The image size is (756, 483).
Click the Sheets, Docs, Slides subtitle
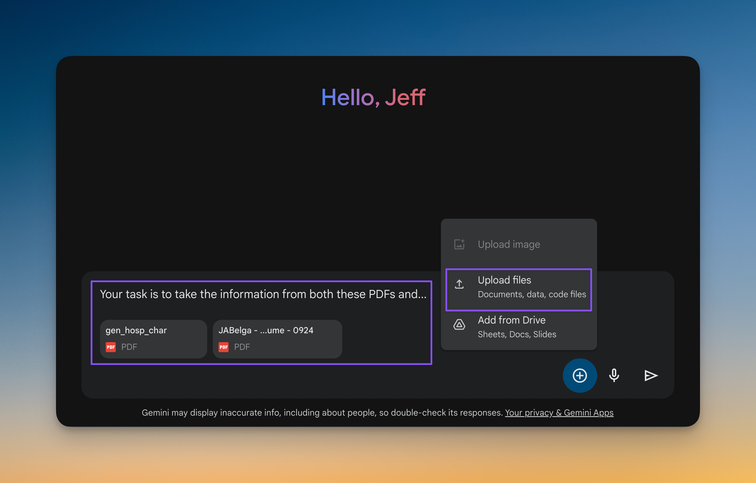pos(517,334)
